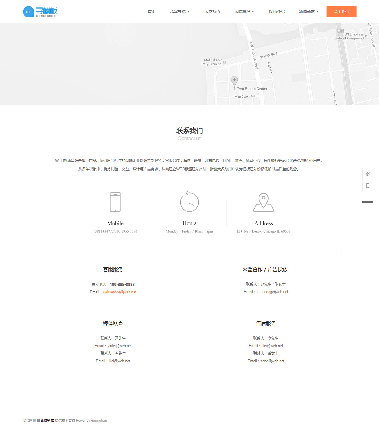Click the Address map pin icon
This screenshot has height=427, width=379.
click(264, 202)
